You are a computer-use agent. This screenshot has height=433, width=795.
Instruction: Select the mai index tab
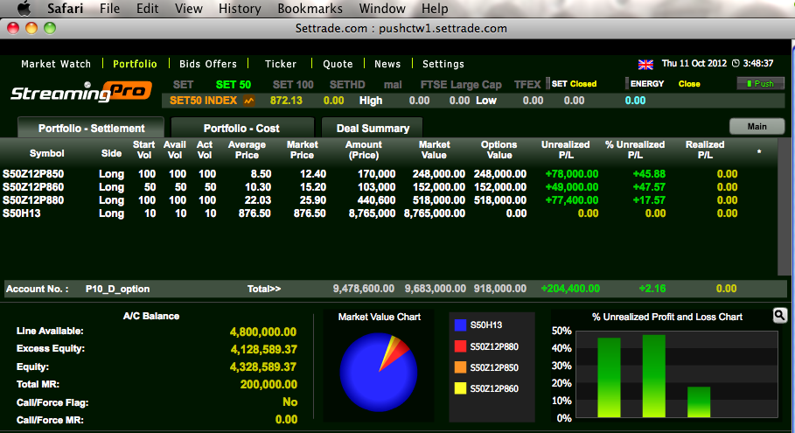pos(393,85)
